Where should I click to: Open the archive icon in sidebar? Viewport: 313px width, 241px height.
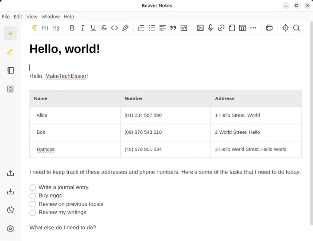point(10,89)
